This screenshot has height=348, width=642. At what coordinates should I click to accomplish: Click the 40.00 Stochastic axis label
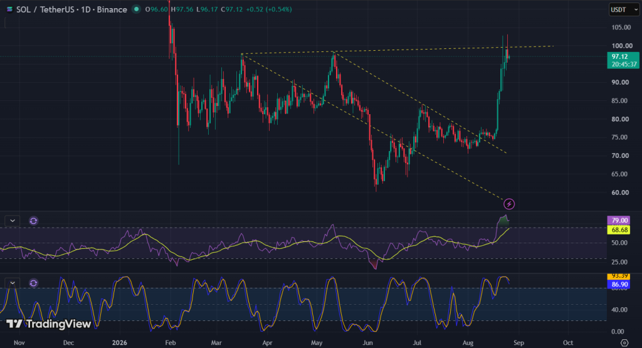(x=619, y=310)
